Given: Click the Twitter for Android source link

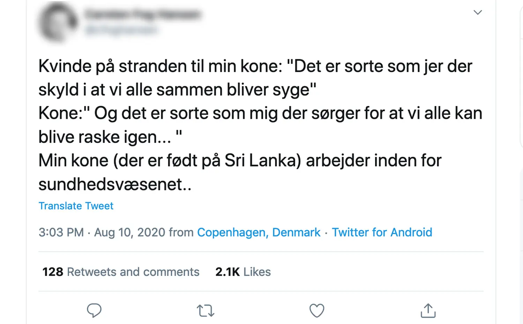Looking at the screenshot, I should (x=382, y=232).
